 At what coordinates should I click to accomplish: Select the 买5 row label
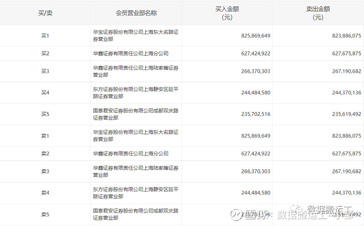(x=45, y=114)
